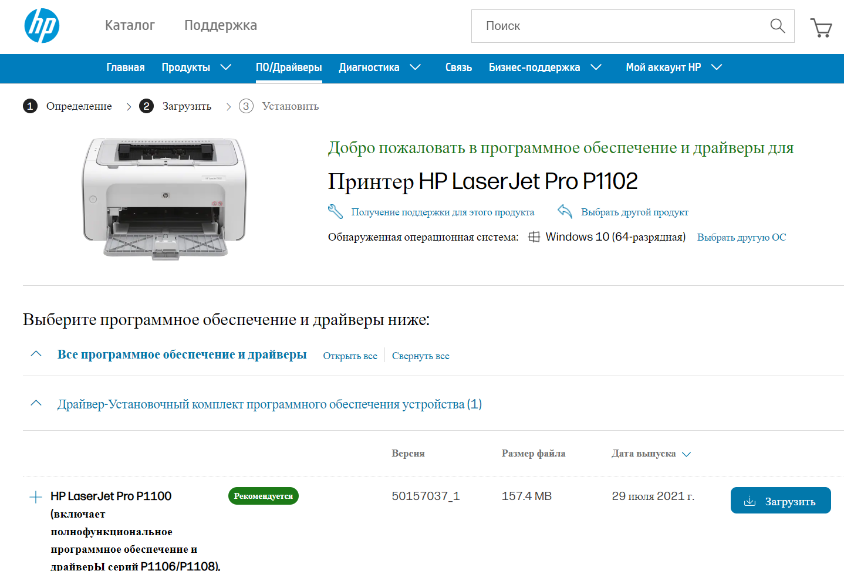Open Мой аккаунт HP dropdown arrow
The width and height of the screenshot is (844, 571).
[716, 67]
